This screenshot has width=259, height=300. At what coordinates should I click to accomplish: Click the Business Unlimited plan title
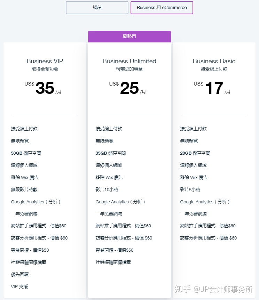pos(129,61)
